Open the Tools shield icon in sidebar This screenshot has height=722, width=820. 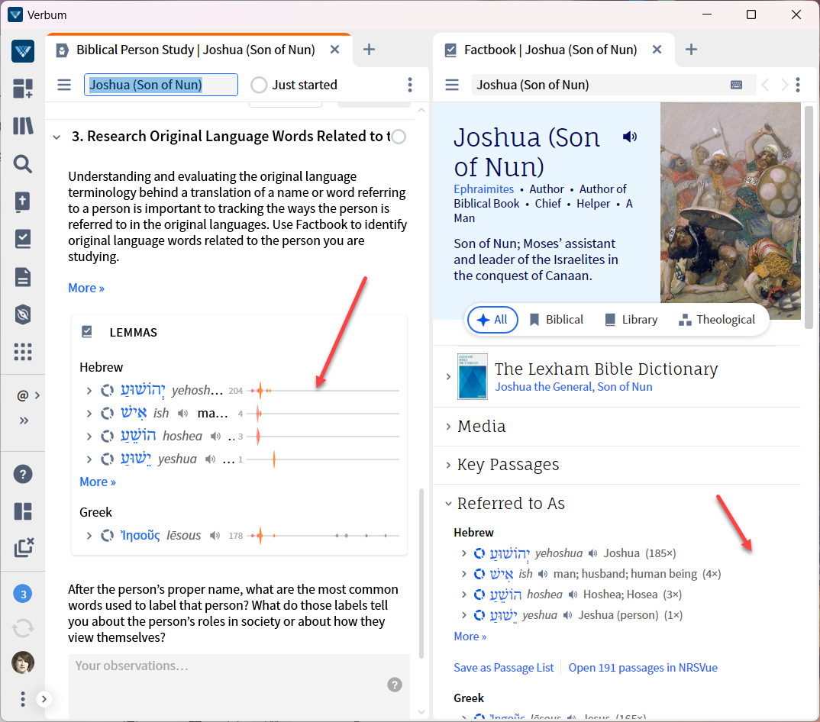(x=23, y=314)
